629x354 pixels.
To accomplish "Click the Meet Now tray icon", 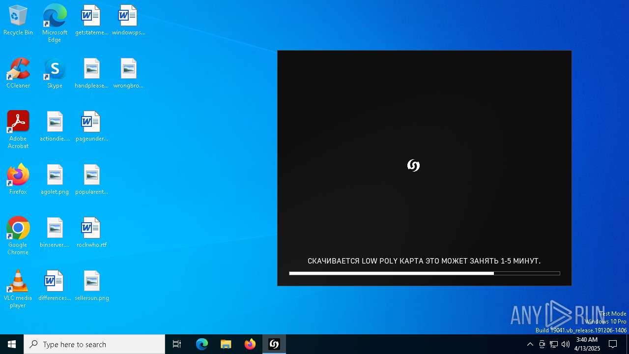I will (542, 344).
